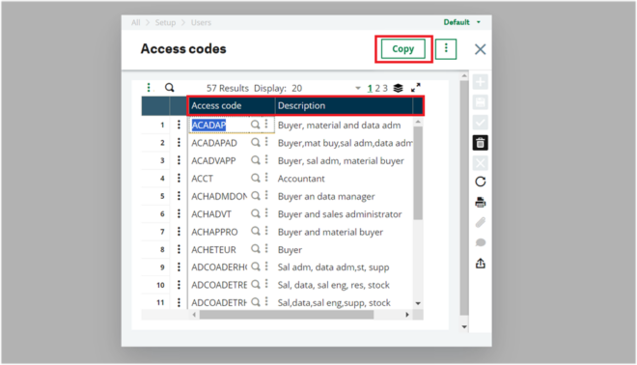Open the Default dropdown at top right
This screenshot has height=365, width=637.
(462, 22)
